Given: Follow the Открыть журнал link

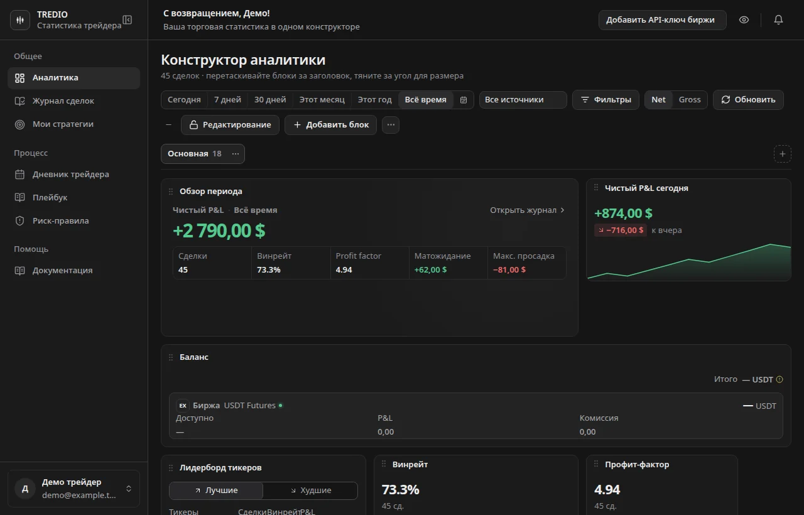Looking at the screenshot, I should [528, 210].
